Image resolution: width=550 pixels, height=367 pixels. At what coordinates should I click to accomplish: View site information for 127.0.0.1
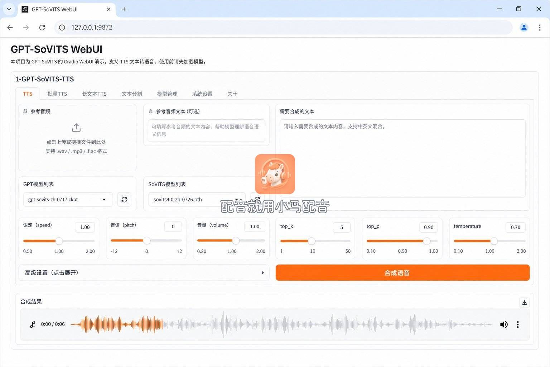point(62,28)
